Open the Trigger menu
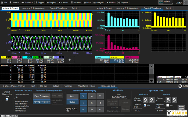Image resolution: width=188 pixels, height=117 pixels. [x=40, y=2]
